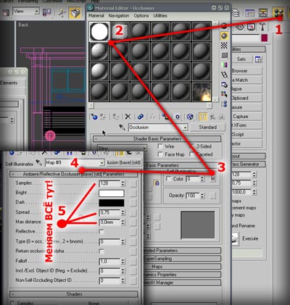Enable Wire checkbox

160,146
